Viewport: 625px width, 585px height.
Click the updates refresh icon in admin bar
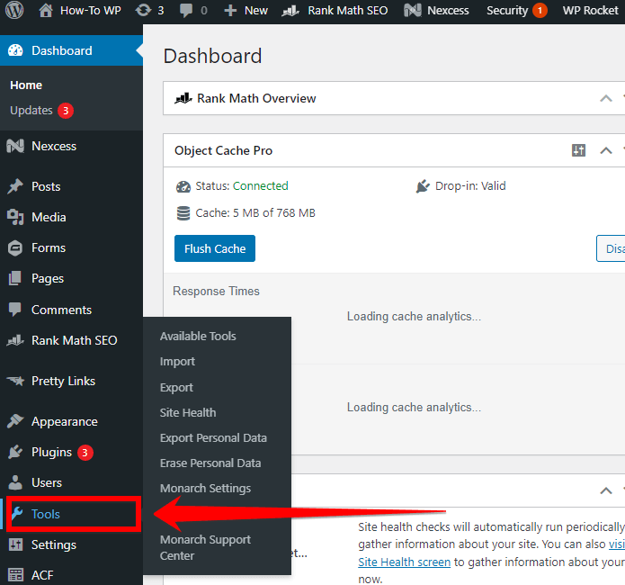143,11
